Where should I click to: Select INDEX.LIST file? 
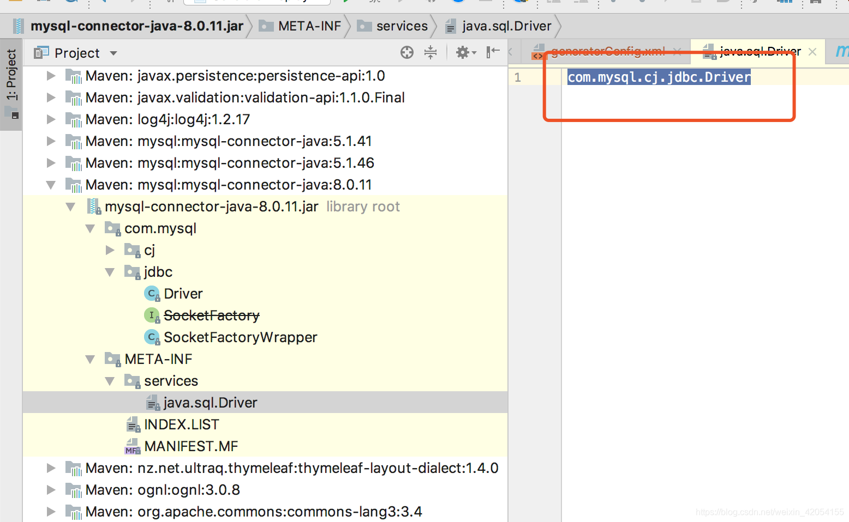pyautogui.click(x=181, y=424)
